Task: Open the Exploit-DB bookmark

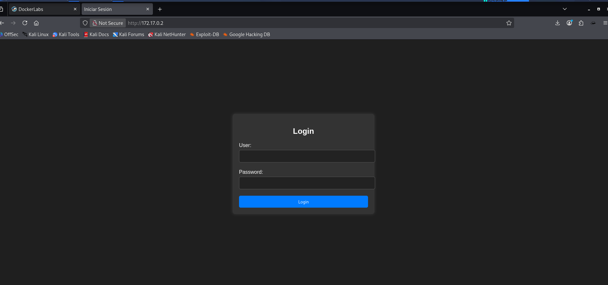Action: pyautogui.click(x=204, y=34)
